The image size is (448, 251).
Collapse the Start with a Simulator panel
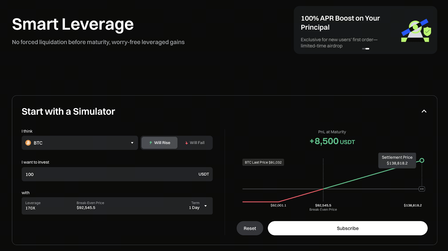424,111
